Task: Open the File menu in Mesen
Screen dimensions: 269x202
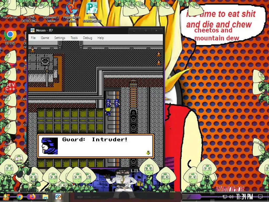Action: (33, 38)
